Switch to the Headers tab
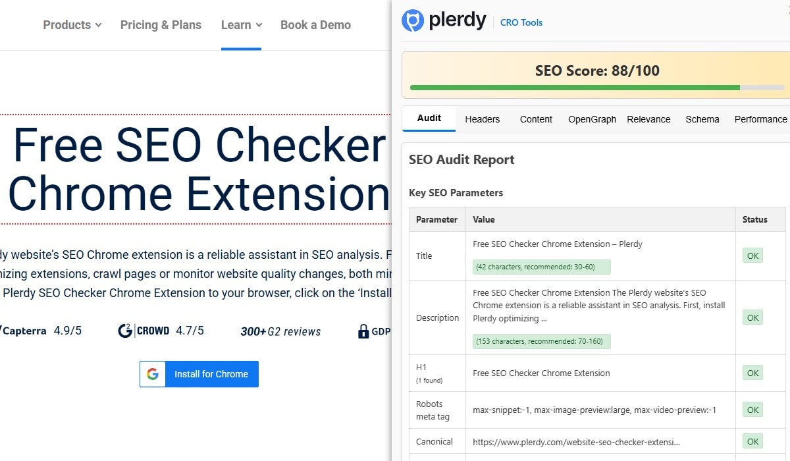Screen dimensions: 790x461 [483, 119]
